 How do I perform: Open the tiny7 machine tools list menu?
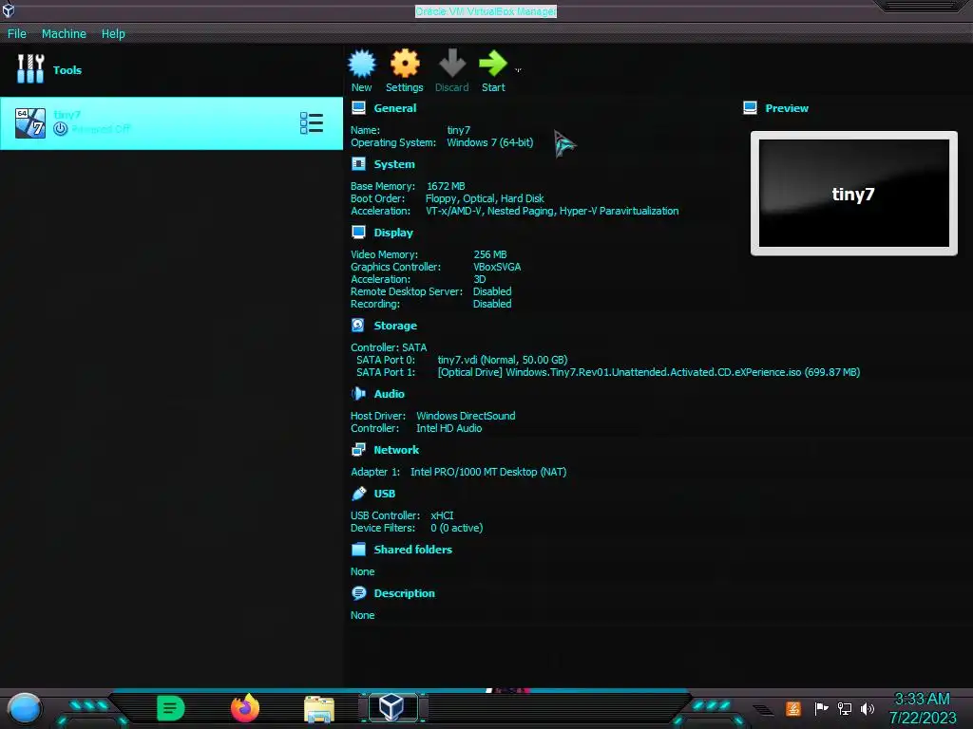[x=312, y=122]
